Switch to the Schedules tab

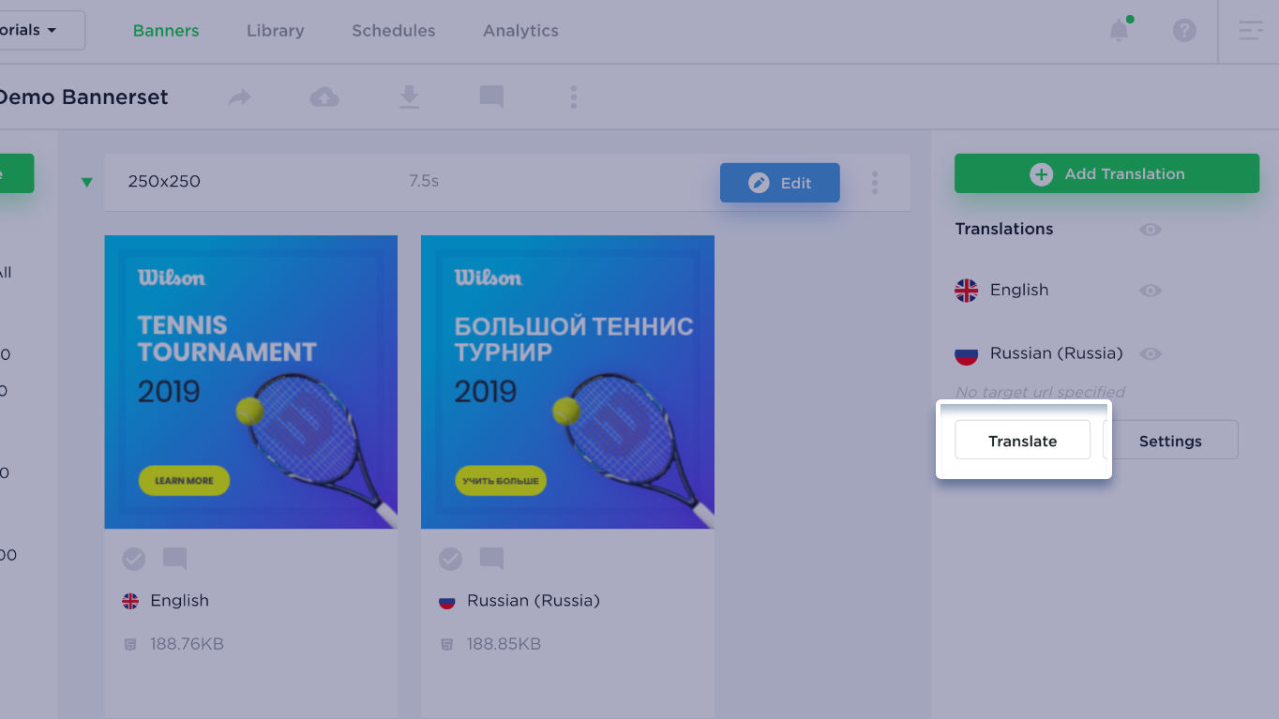[x=393, y=30]
